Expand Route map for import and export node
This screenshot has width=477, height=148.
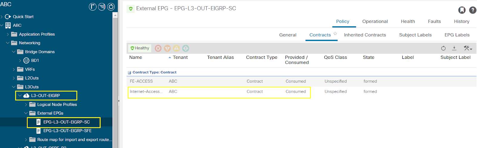pos(26,139)
